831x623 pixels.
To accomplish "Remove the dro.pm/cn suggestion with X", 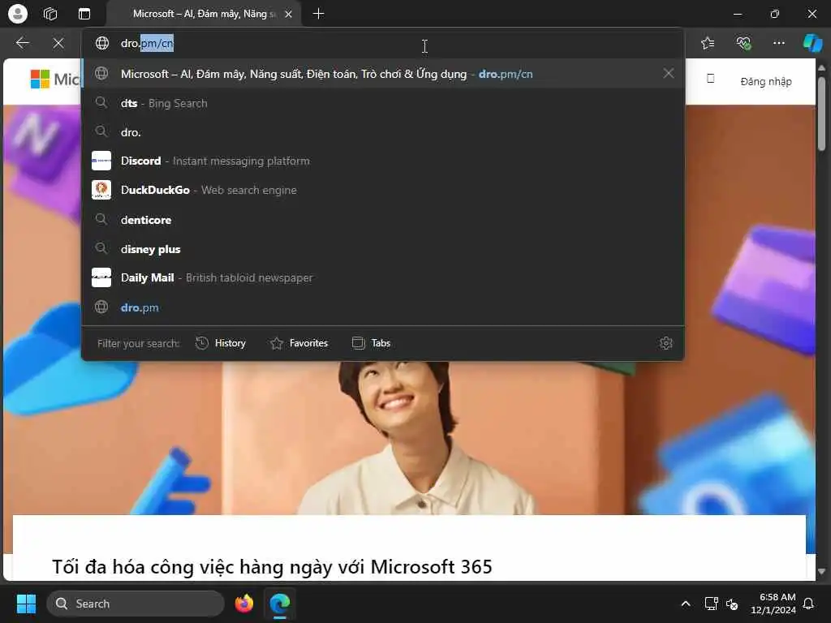I will click(x=669, y=74).
